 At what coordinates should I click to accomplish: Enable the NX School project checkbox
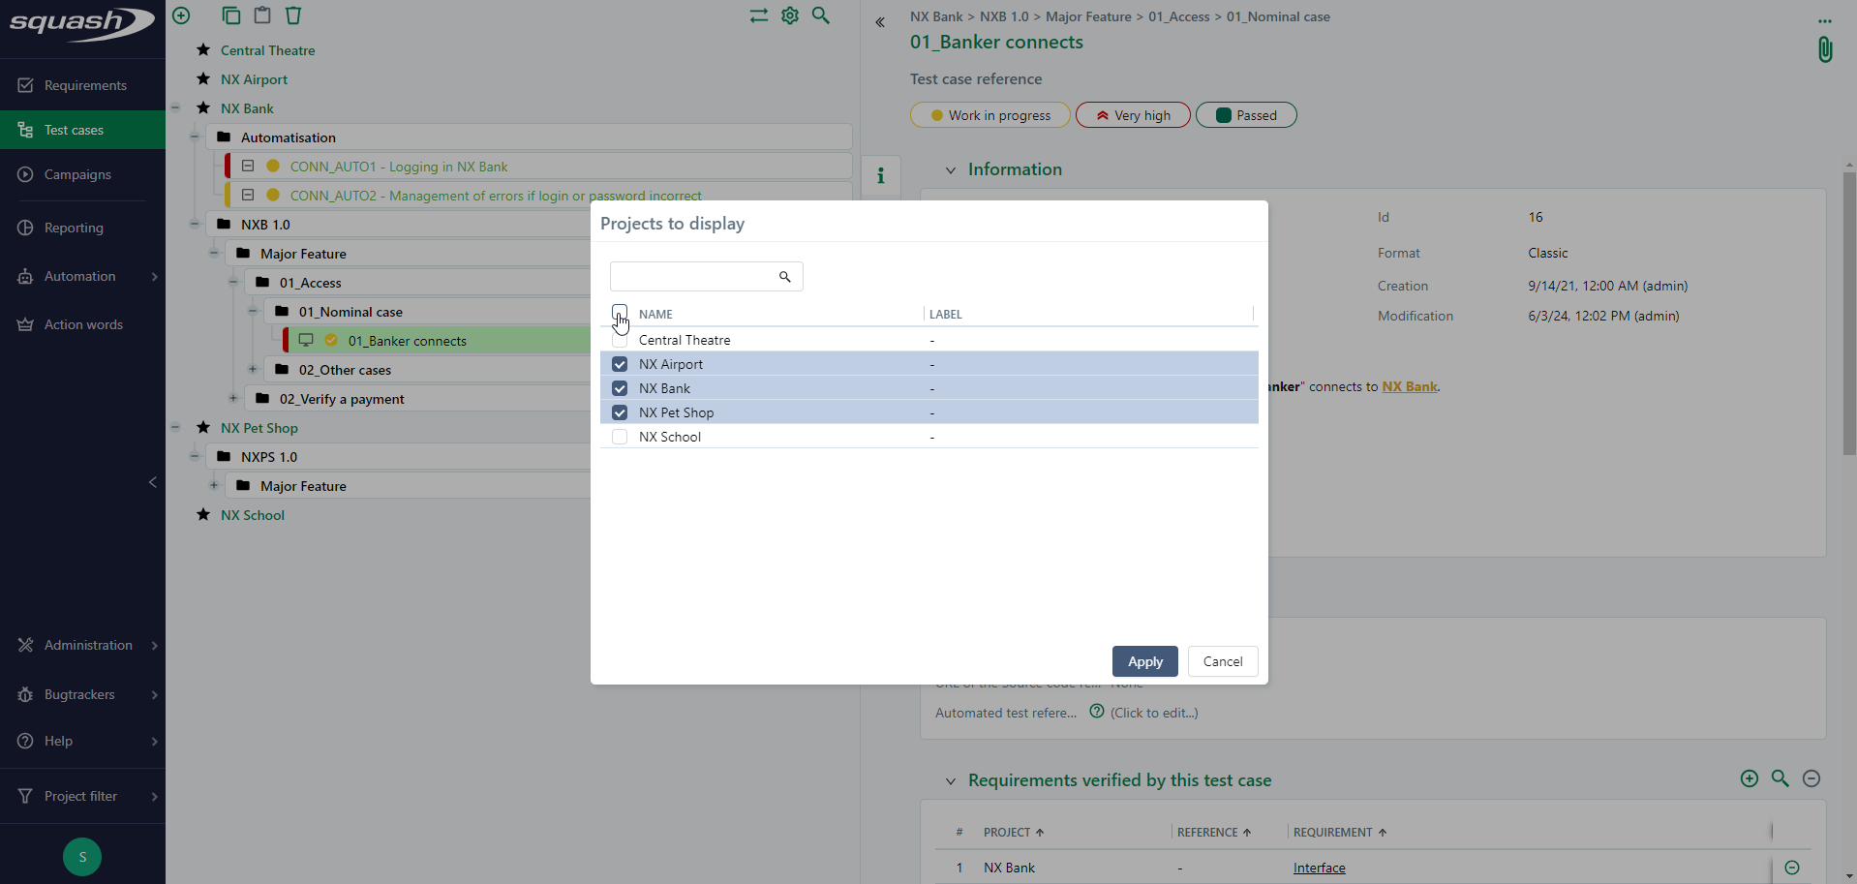620,437
